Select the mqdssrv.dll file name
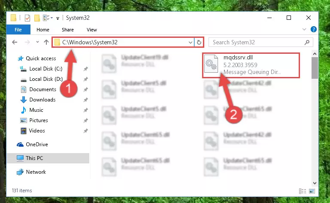The image size is (330, 203). pos(238,58)
